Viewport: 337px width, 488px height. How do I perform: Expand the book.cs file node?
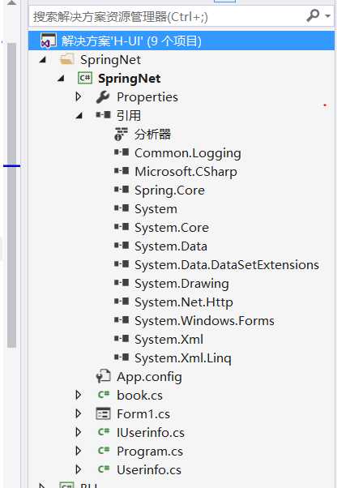(79, 395)
